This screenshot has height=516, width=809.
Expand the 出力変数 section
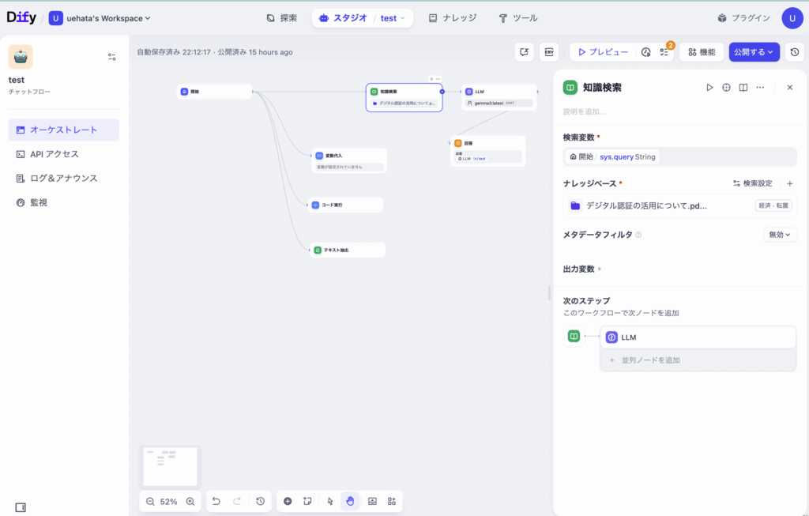pos(582,269)
